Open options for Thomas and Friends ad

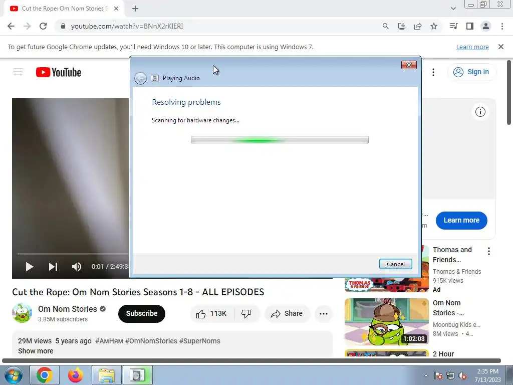point(489,251)
